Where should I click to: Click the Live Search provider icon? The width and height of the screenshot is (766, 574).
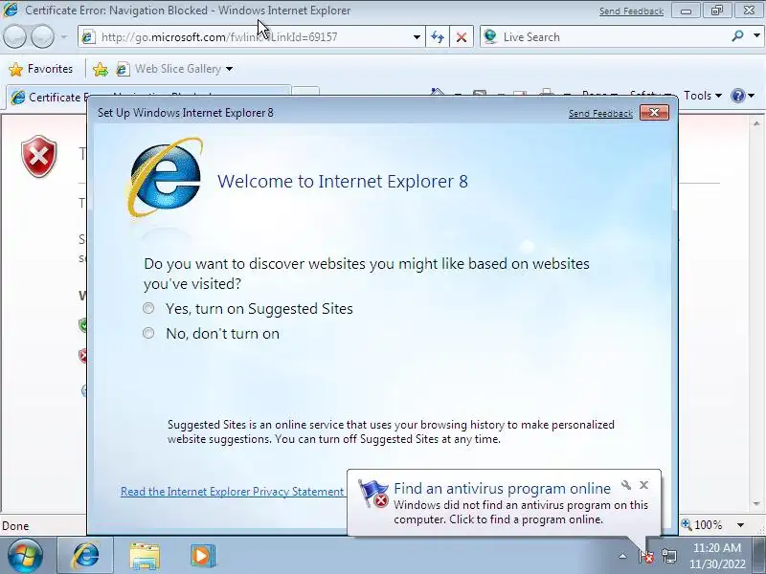coord(490,36)
